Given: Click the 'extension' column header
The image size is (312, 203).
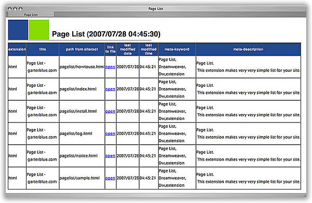Looking at the screenshot, I should coord(17,49).
